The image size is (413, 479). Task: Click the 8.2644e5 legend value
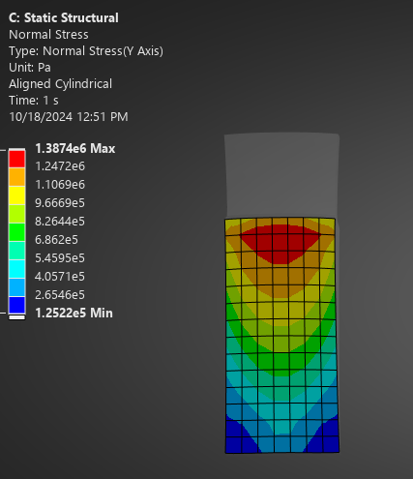(x=60, y=222)
